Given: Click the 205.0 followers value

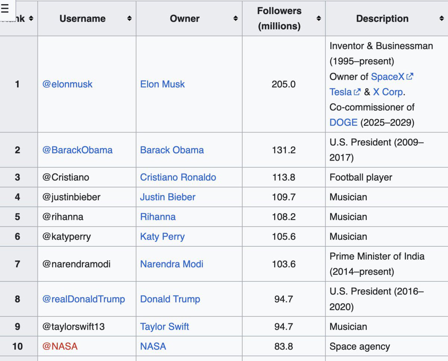Looking at the screenshot, I should click(283, 84).
